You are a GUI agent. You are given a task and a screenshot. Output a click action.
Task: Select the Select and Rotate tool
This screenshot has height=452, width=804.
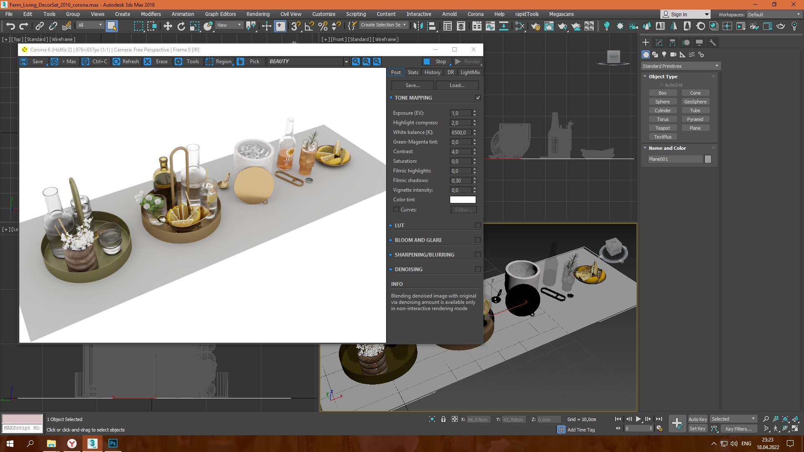click(181, 26)
